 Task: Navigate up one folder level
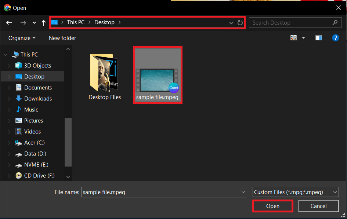43,22
